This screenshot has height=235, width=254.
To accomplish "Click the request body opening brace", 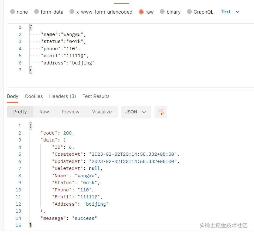I will coord(31,27).
